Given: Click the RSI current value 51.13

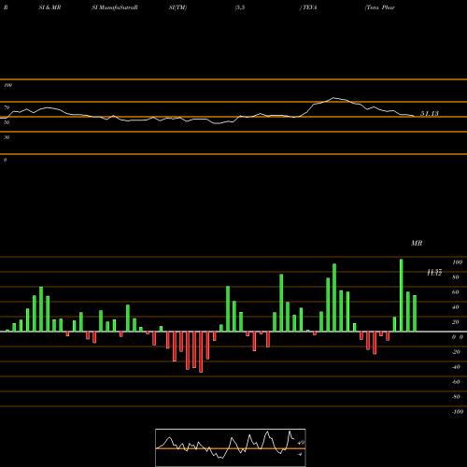Looking at the screenshot, I should click(430, 113).
